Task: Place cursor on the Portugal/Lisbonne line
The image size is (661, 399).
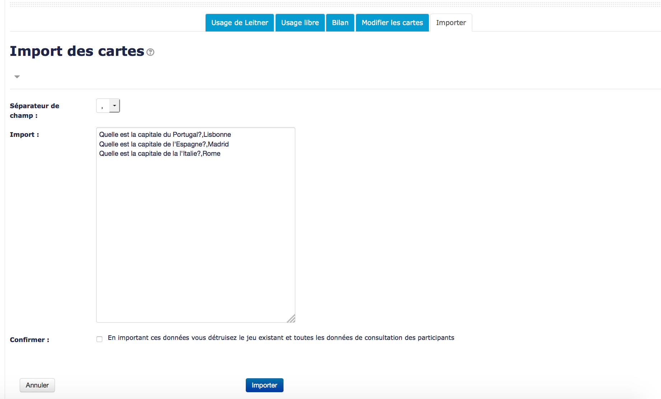Action: 165,135
